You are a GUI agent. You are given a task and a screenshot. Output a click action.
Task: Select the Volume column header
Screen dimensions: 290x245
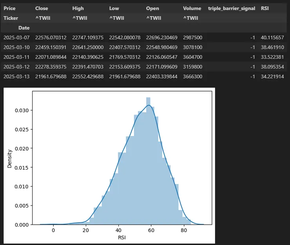tap(192, 8)
